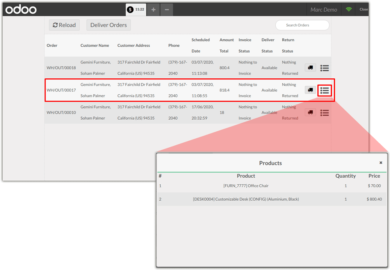Click the Product column header in popup
Screen dimensions: 390x270
(246, 176)
